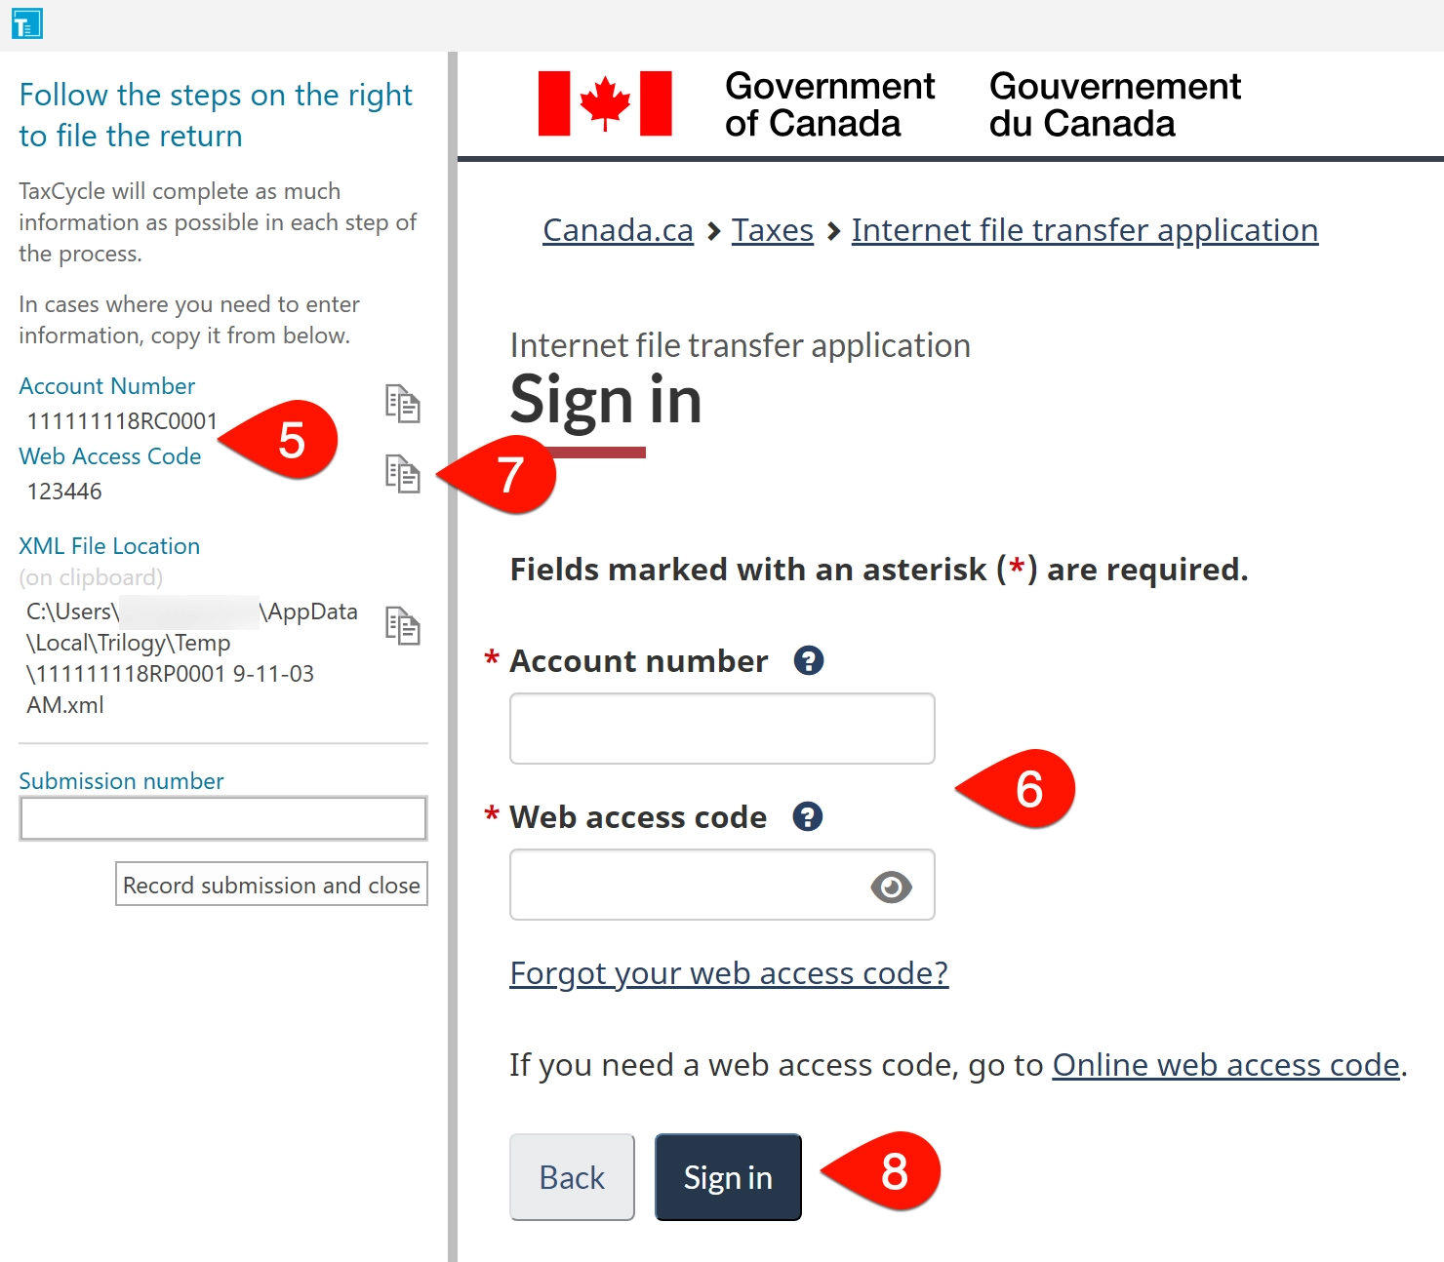This screenshot has height=1262, width=1444.
Task: Click into the Submission number box
Action: 223,818
